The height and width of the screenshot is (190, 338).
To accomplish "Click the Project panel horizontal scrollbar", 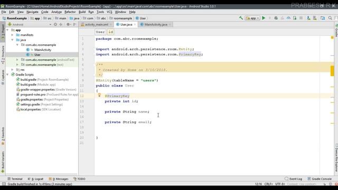I will tap(41, 174).
